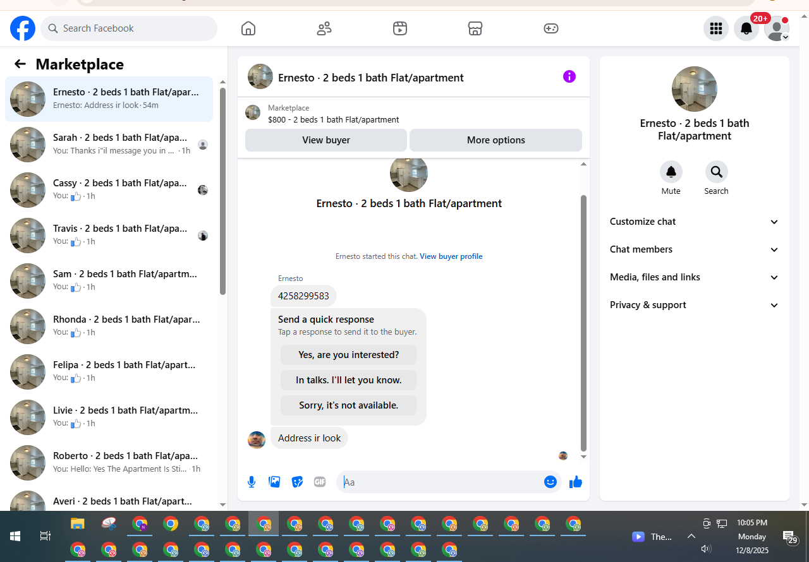Expand the Customize chat section

click(x=694, y=222)
